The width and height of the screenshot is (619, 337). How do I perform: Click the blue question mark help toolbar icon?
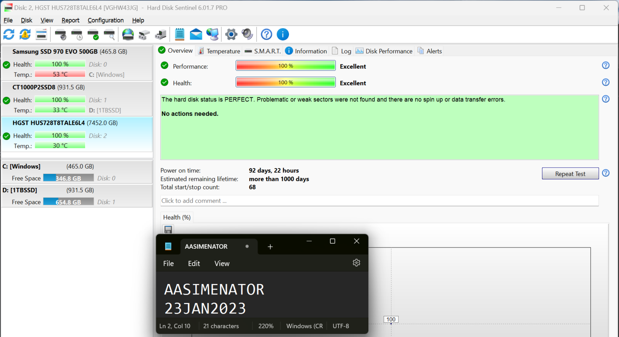266,34
